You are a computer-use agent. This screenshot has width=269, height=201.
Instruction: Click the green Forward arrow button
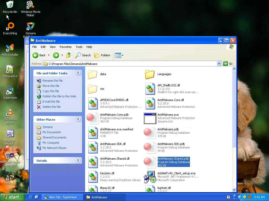[56, 55]
